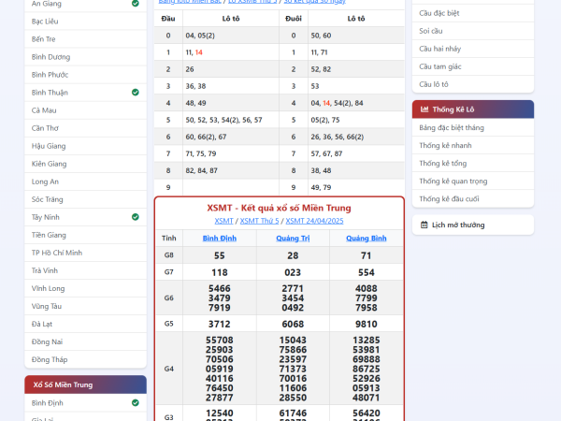Viewport: 561px width, 421px height.
Task: Open the Bình Định column header link
Action: (220, 238)
